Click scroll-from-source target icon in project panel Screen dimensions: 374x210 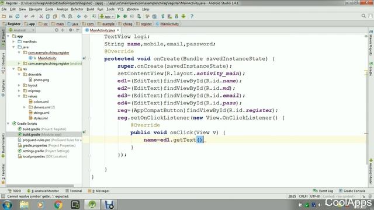[x=57, y=30]
